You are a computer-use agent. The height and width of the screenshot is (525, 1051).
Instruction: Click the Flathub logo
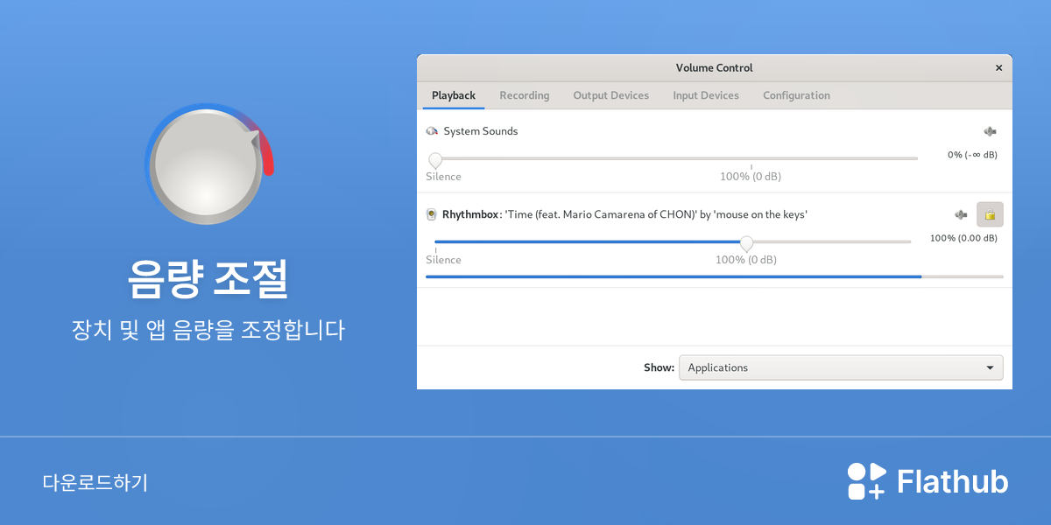coord(928,481)
